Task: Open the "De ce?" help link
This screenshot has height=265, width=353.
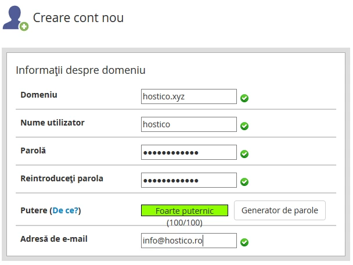Action: pyautogui.click(x=65, y=210)
